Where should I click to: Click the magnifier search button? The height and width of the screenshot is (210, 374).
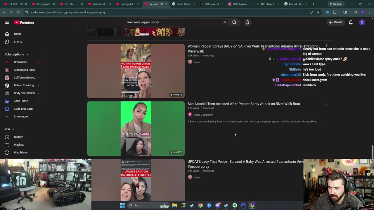[234, 22]
